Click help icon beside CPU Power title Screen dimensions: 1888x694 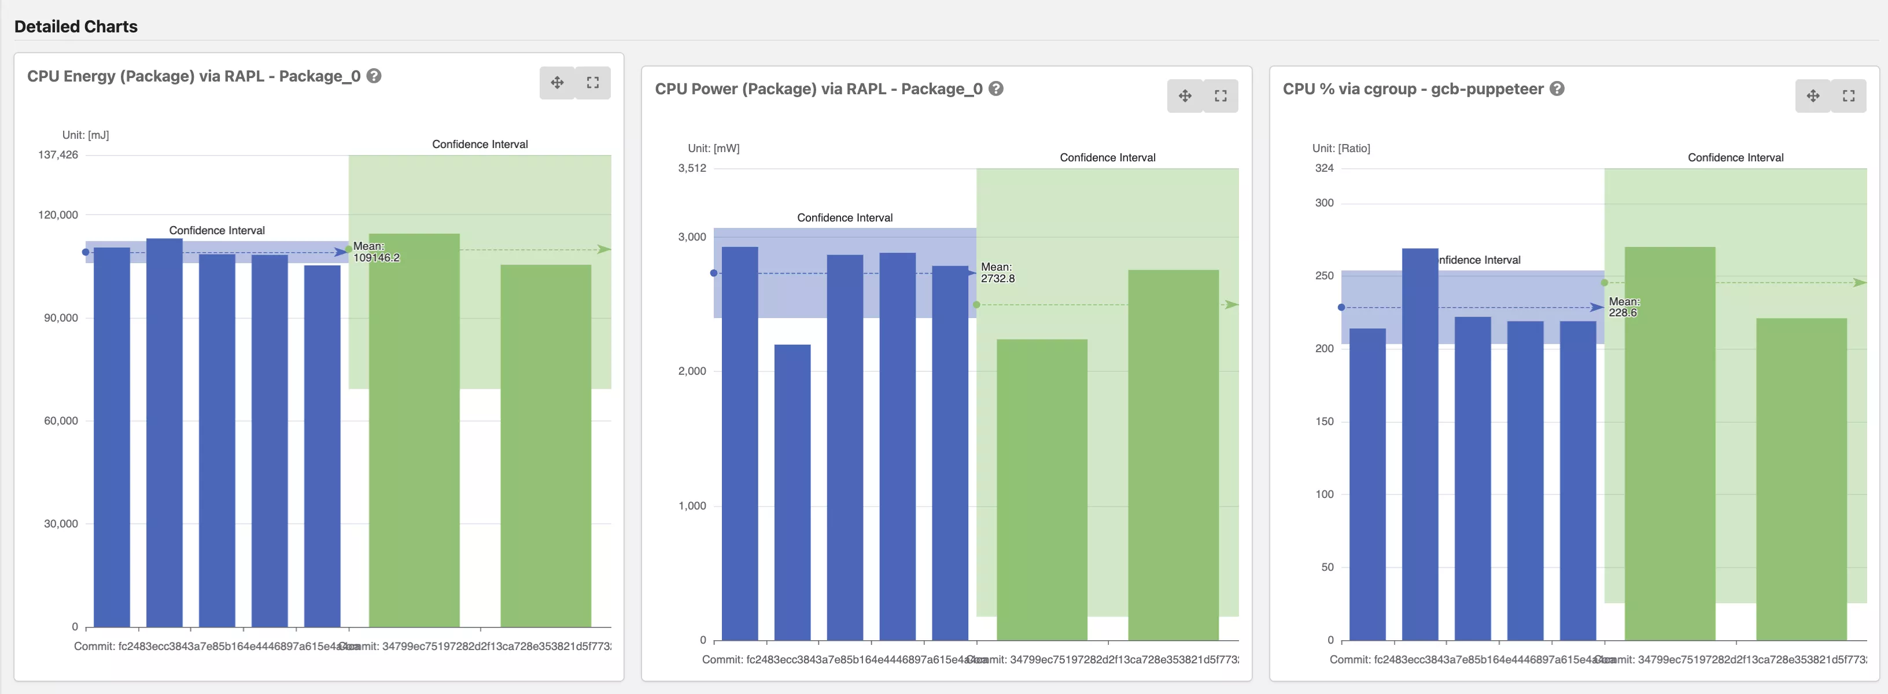pyautogui.click(x=996, y=88)
